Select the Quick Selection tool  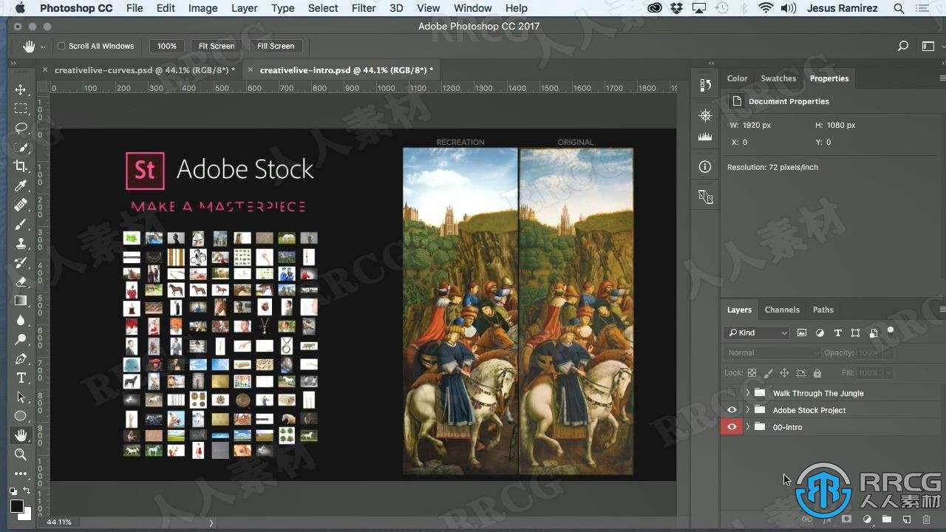(x=21, y=147)
